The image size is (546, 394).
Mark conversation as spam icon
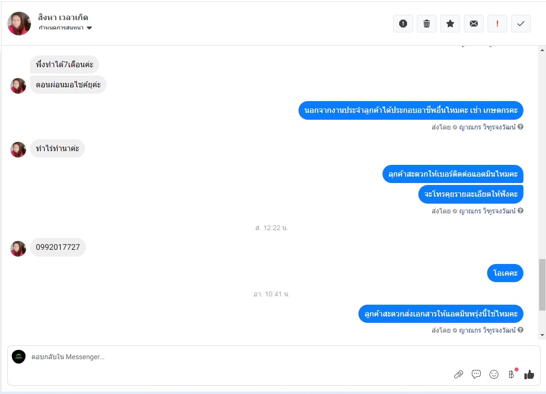[403, 24]
